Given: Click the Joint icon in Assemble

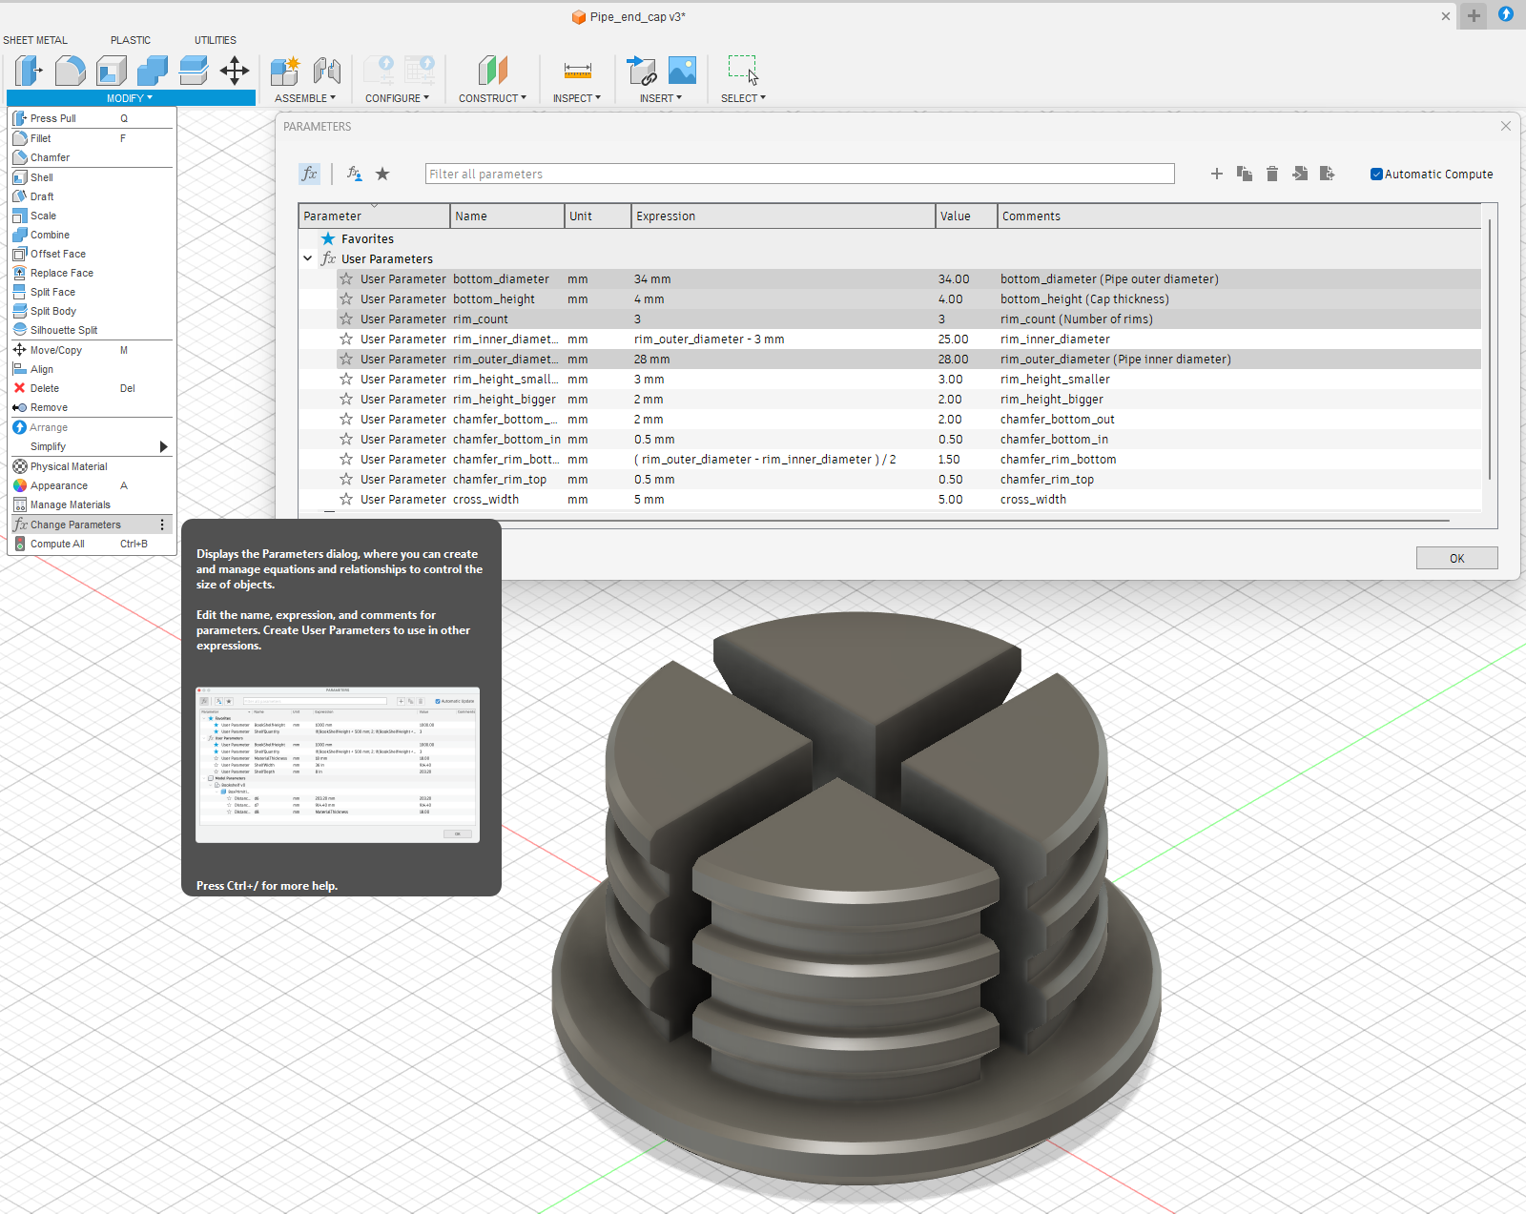Looking at the screenshot, I should click(x=326, y=71).
